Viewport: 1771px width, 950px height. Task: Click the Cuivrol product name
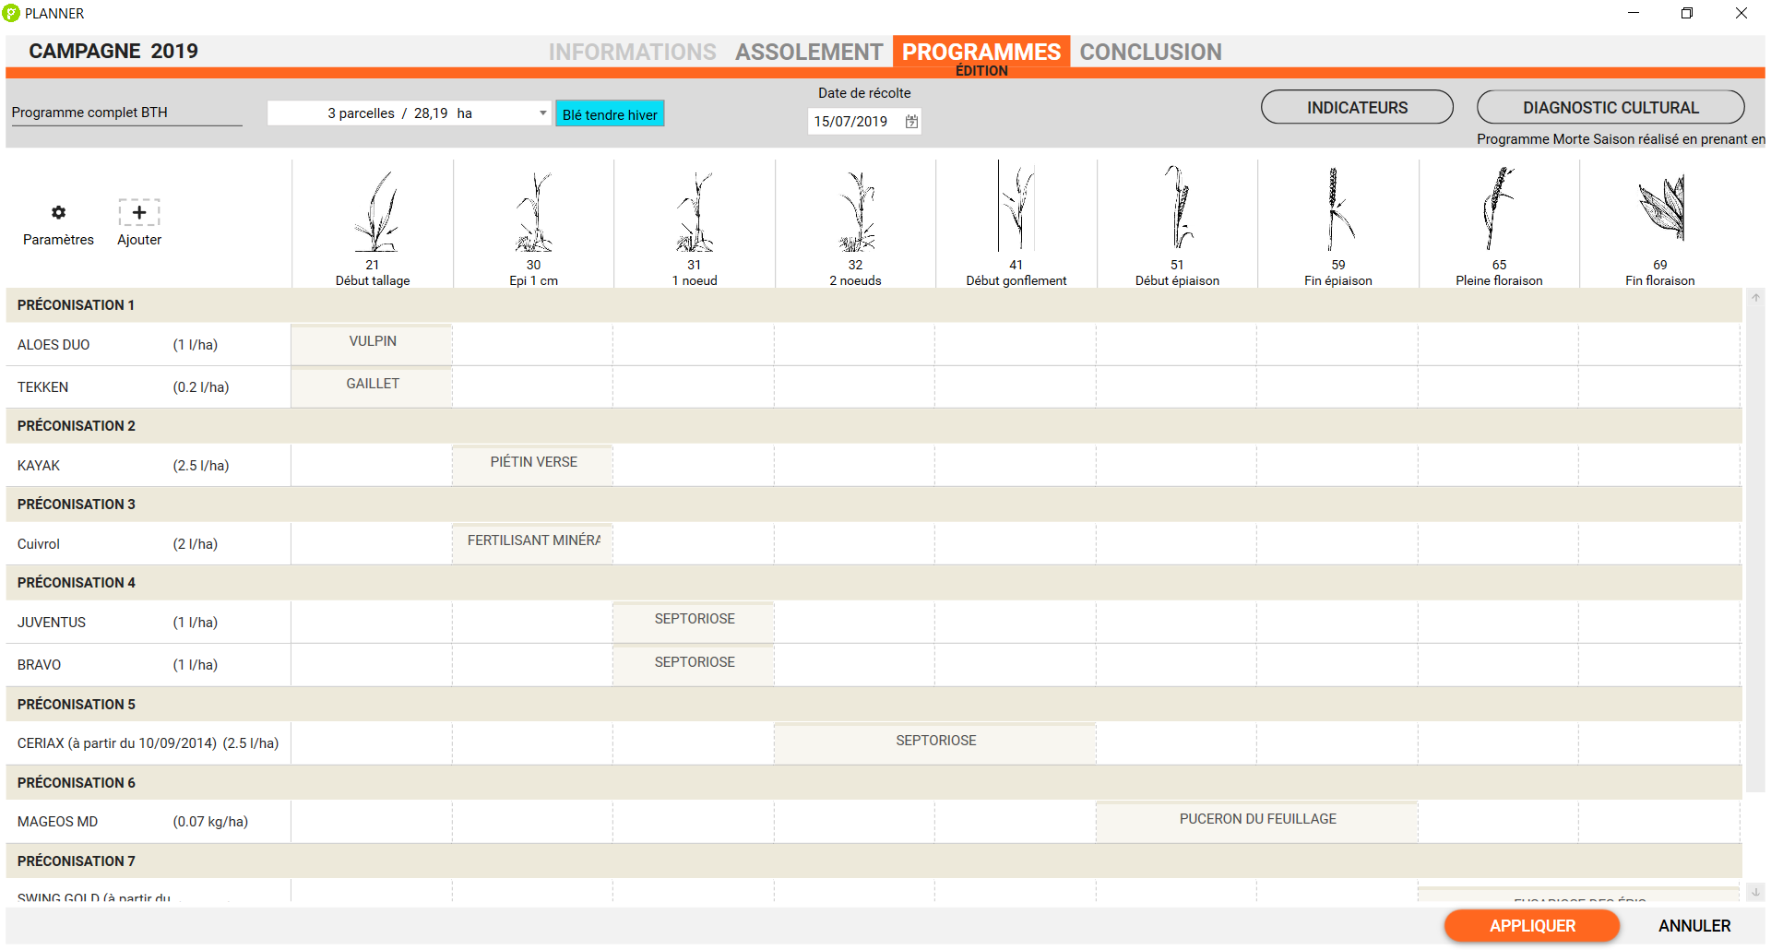coord(38,544)
